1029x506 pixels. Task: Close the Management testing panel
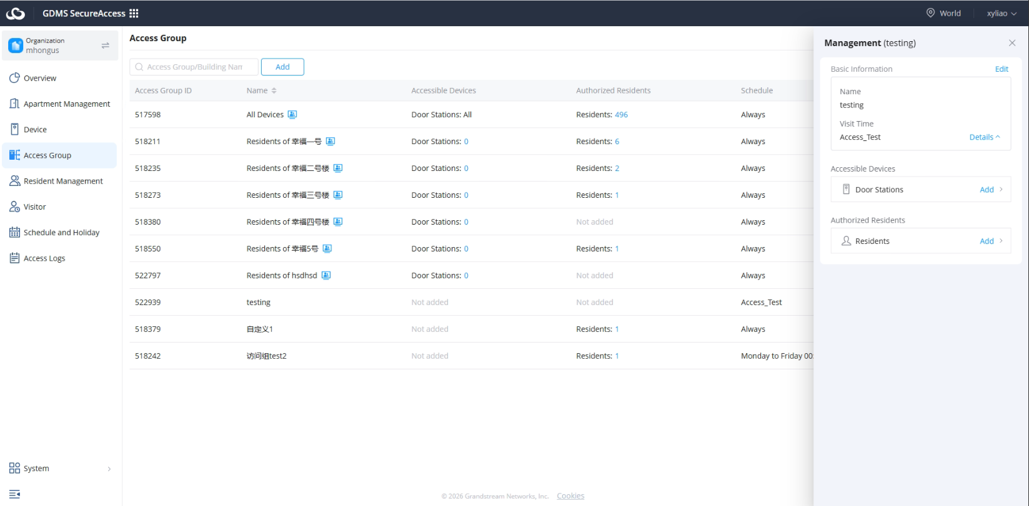tap(1012, 43)
